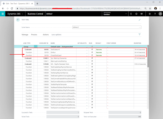Viewport: 163px width, 119px height.
Task: Open the Settings gear in header
Action: tap(150, 14)
